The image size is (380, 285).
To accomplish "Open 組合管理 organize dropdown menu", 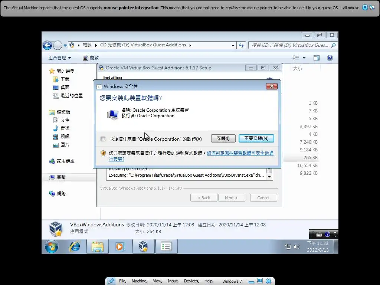I will coord(60,58).
